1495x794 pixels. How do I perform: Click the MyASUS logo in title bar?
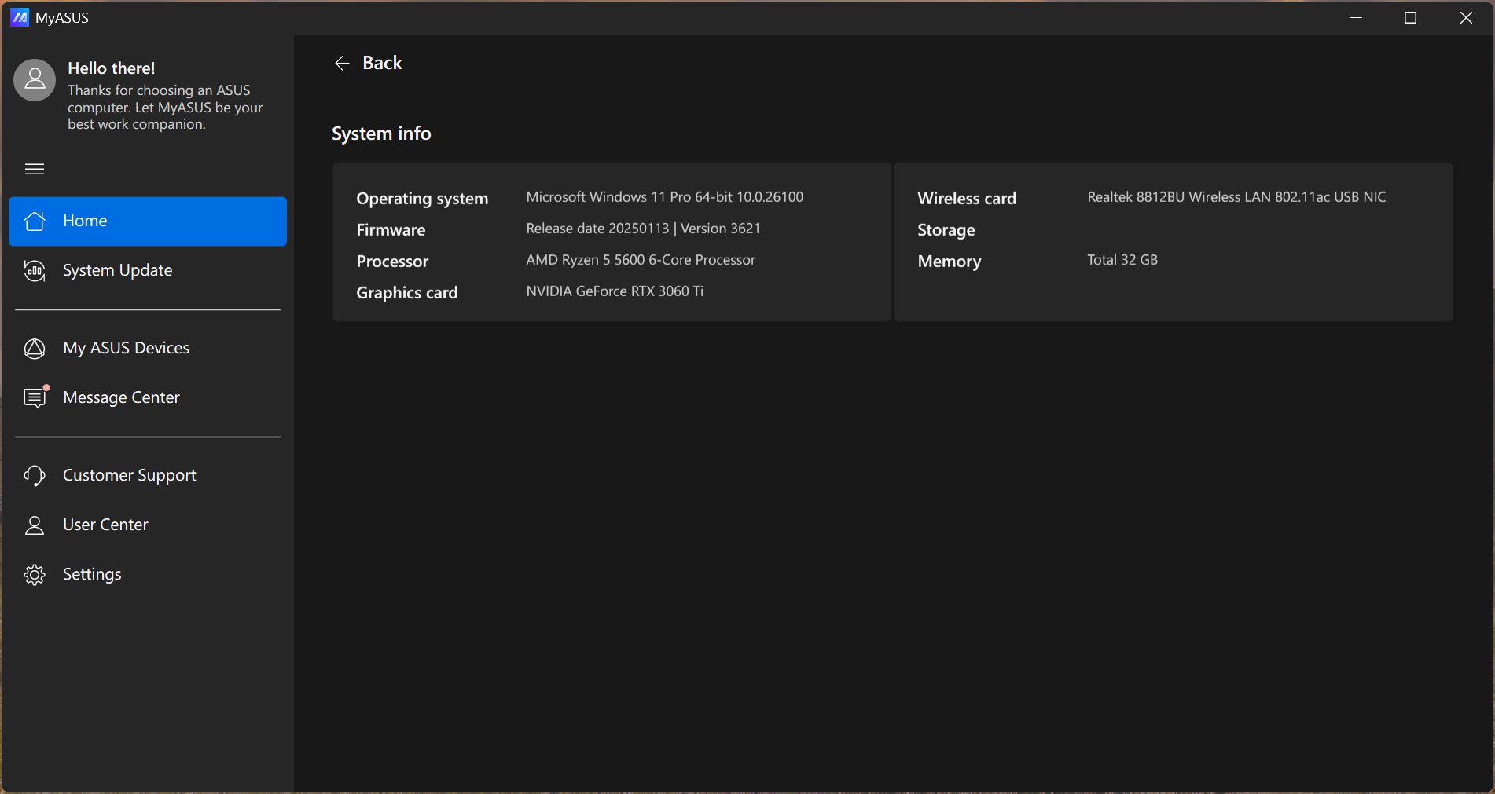20,17
